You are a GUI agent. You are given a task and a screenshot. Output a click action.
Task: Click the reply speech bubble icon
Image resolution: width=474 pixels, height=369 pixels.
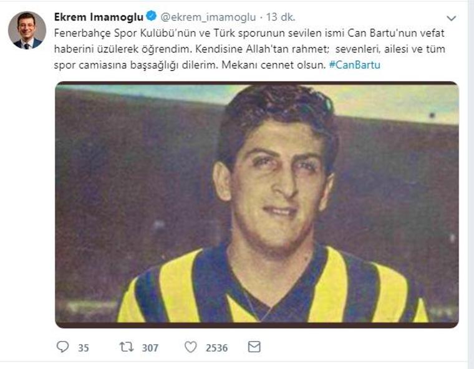(x=62, y=347)
